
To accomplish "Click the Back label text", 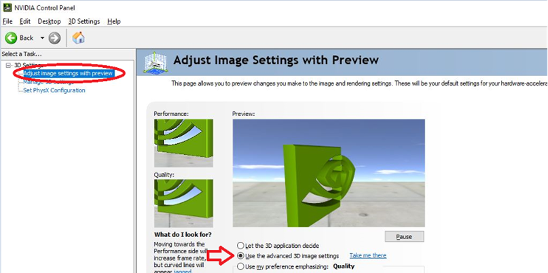I will [26, 38].
